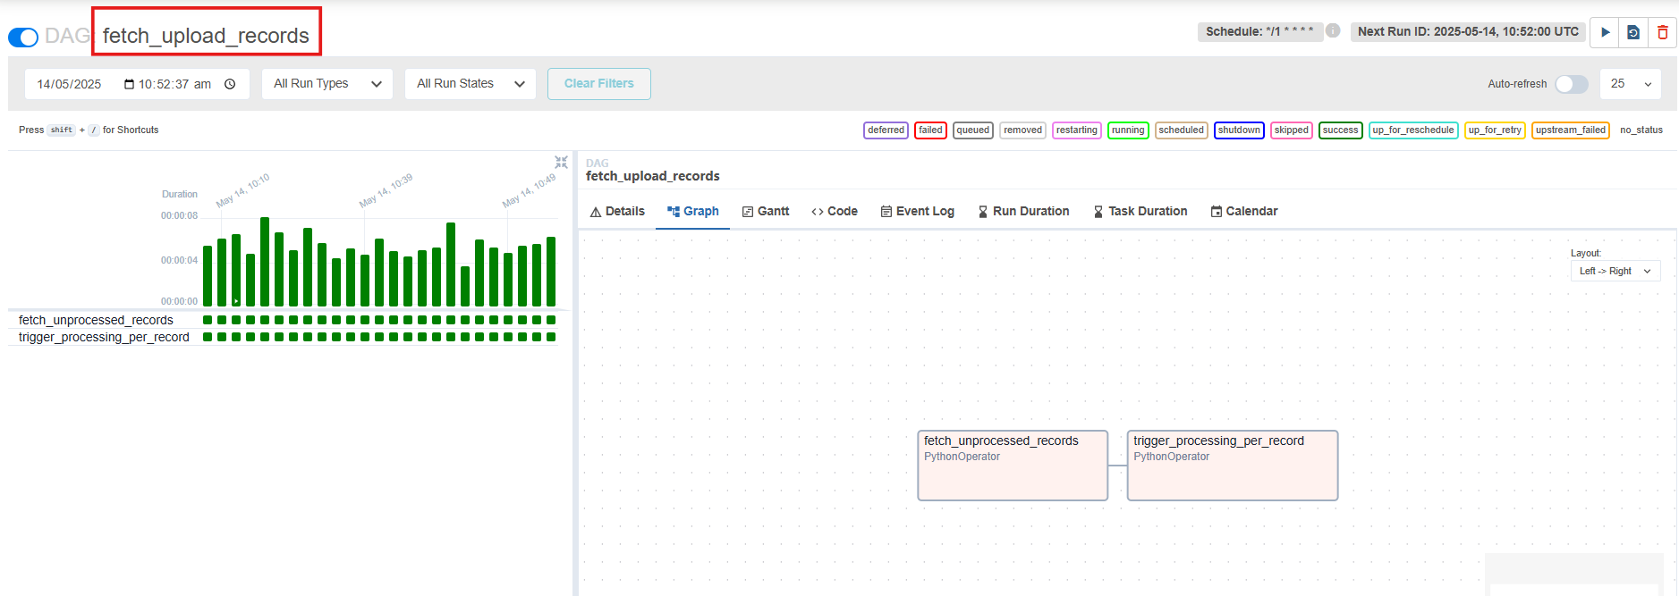Click the reparse DAG icon
Screen dimensions: 1679x596
coord(1633,32)
